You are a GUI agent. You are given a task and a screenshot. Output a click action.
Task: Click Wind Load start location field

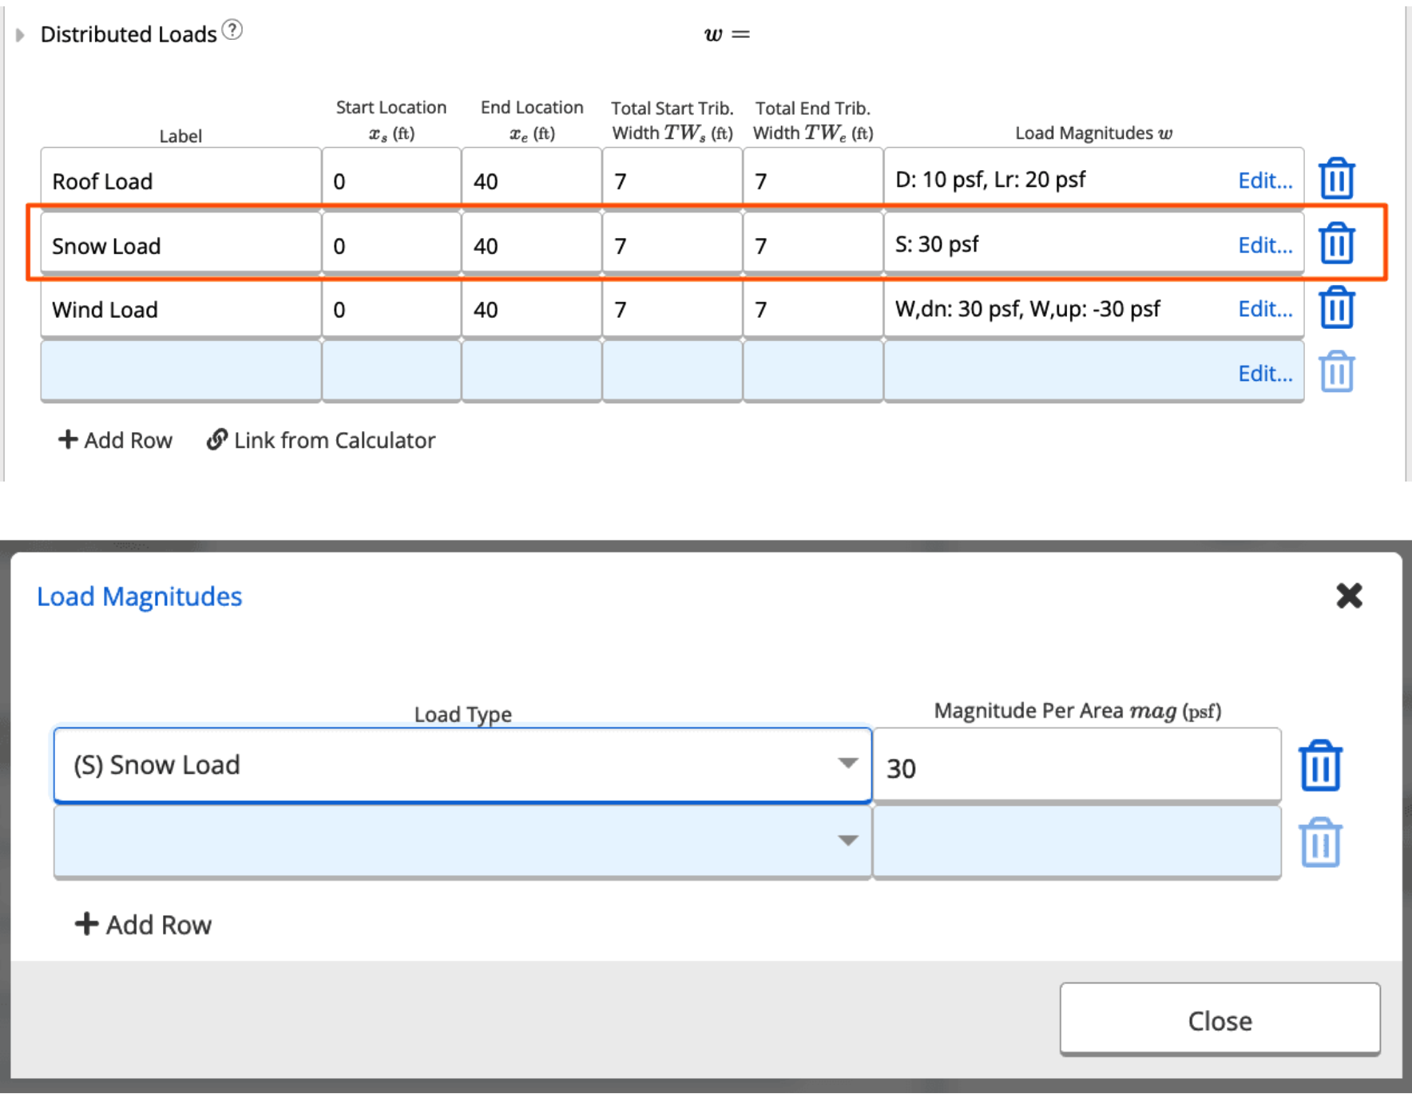tap(391, 309)
